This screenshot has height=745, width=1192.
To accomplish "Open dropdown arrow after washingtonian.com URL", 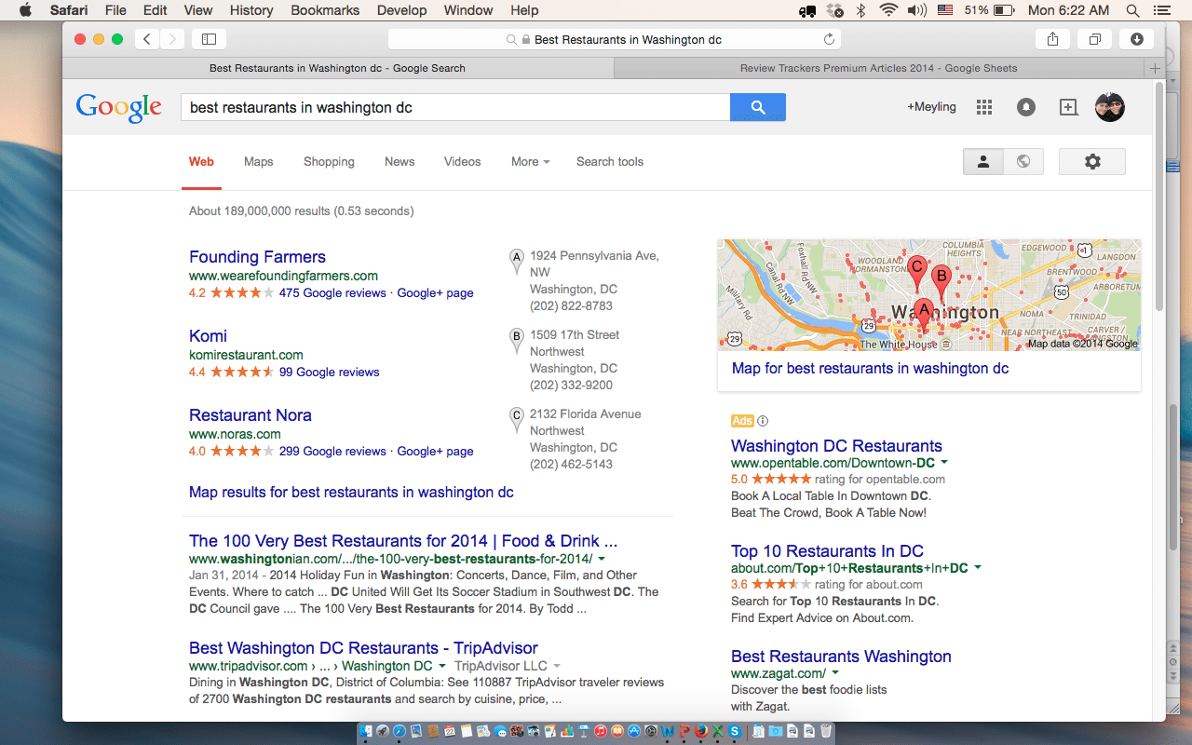I will pos(603,559).
